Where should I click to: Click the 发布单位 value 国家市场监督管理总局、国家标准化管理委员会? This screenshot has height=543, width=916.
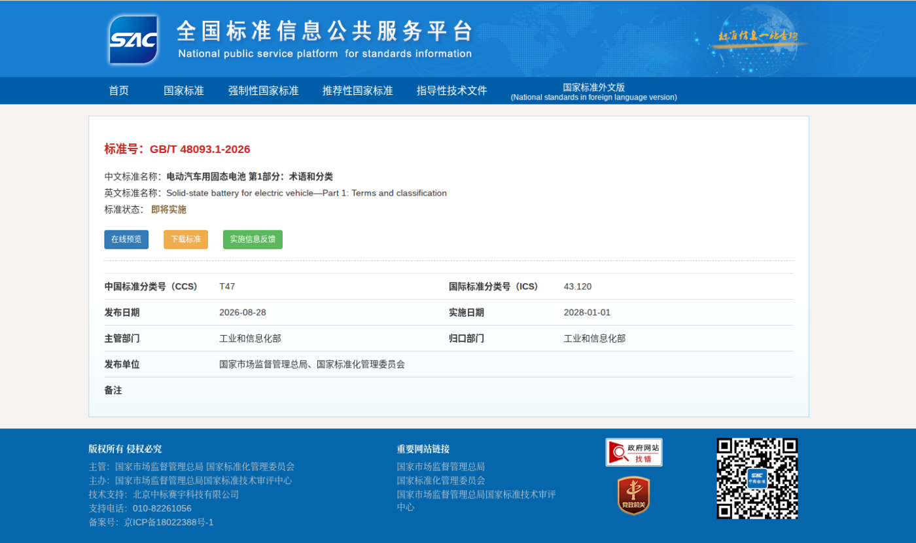pos(312,364)
